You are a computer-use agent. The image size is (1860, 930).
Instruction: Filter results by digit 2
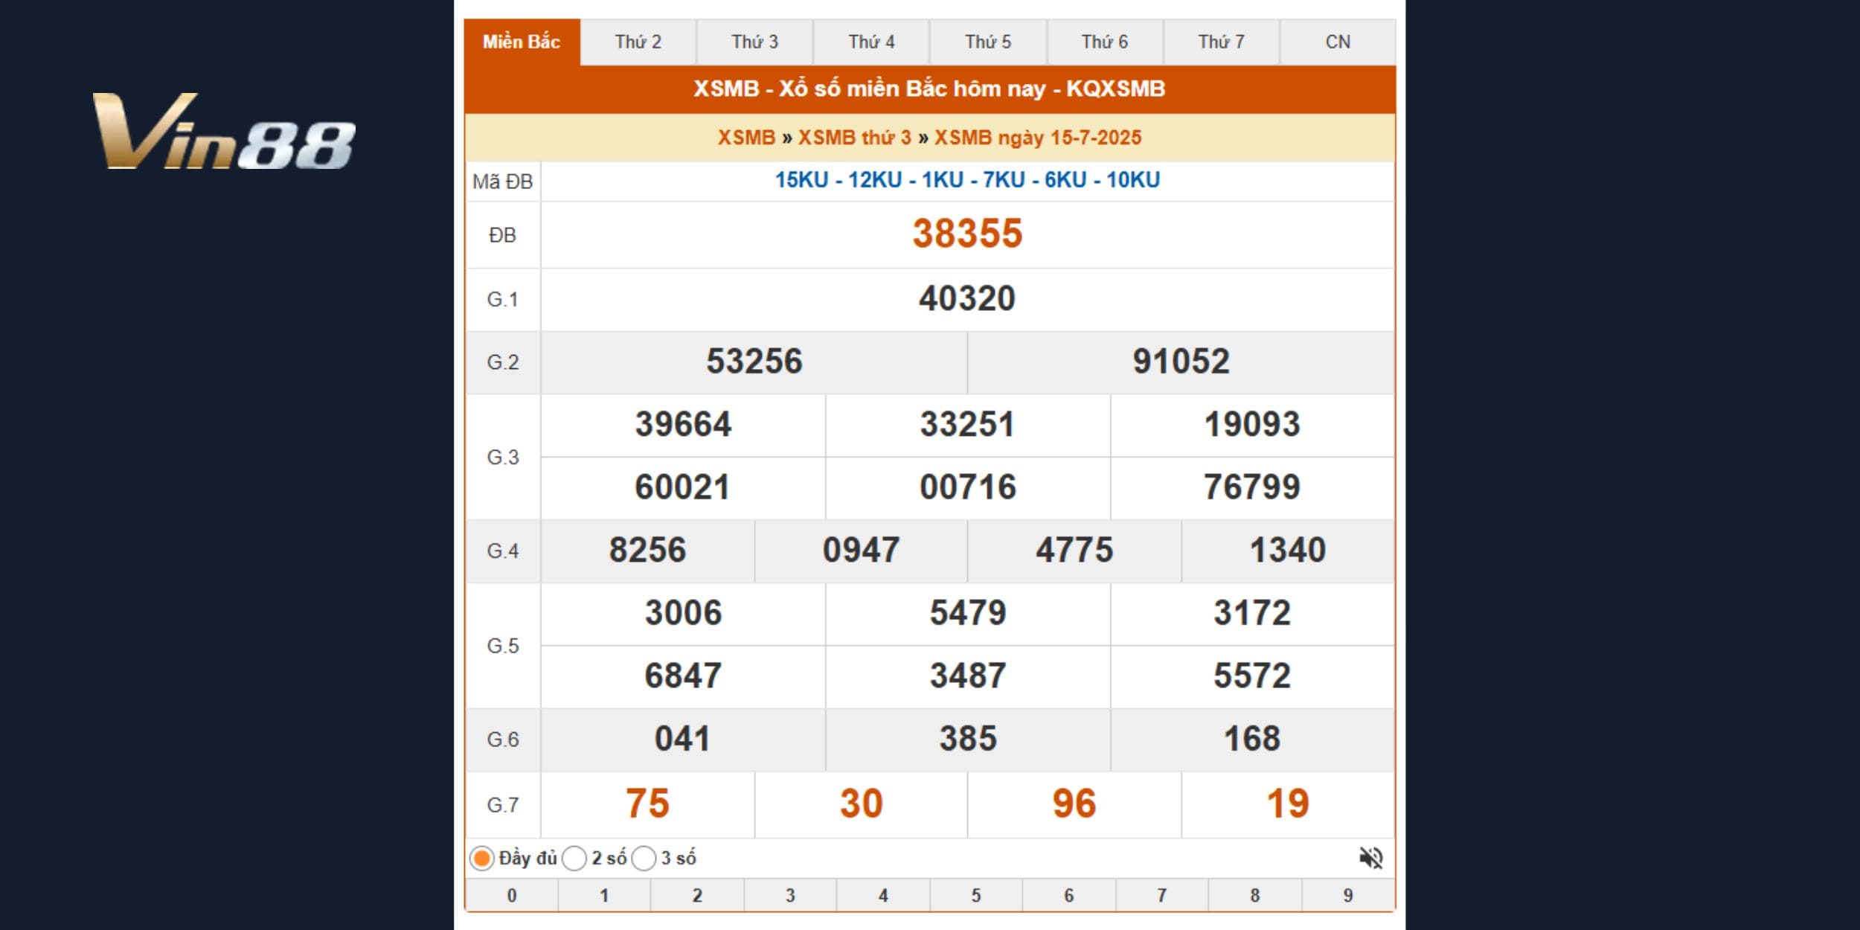[x=697, y=895]
